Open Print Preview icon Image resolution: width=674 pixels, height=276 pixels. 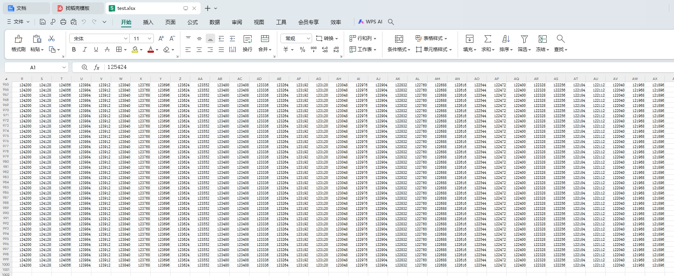pyautogui.click(x=74, y=22)
